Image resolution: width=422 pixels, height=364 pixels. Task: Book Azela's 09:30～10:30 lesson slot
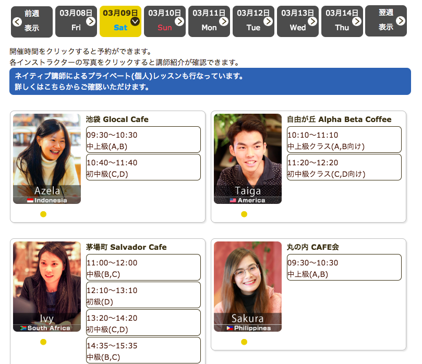coord(143,140)
